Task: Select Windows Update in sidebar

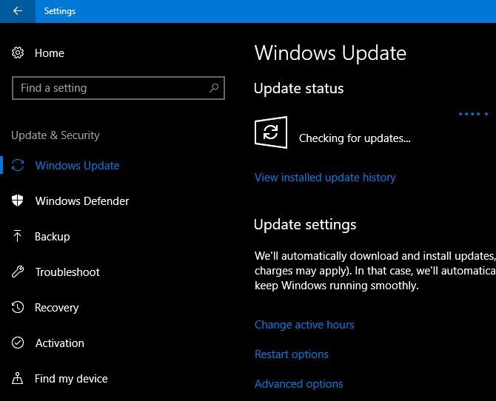Action: click(77, 166)
